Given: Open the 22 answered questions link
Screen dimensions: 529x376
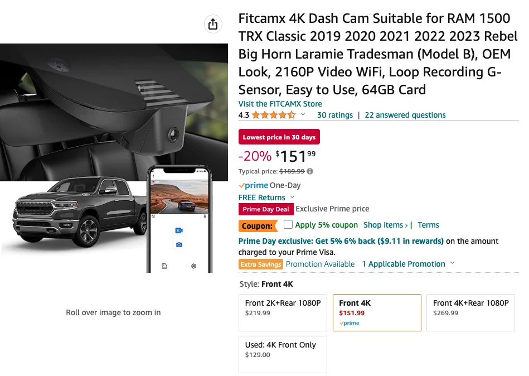Looking at the screenshot, I should [405, 115].
